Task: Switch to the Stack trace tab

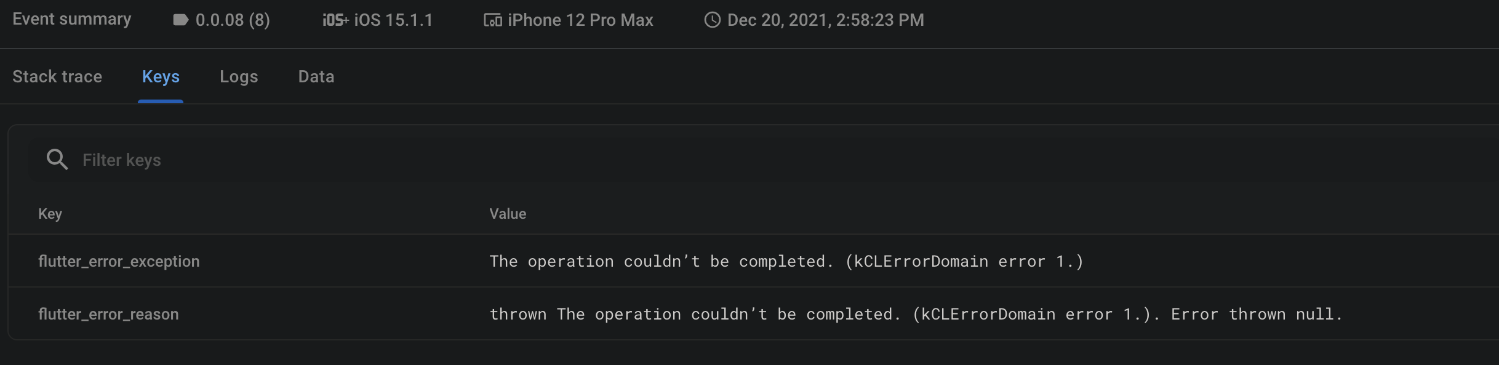Action: coord(57,76)
